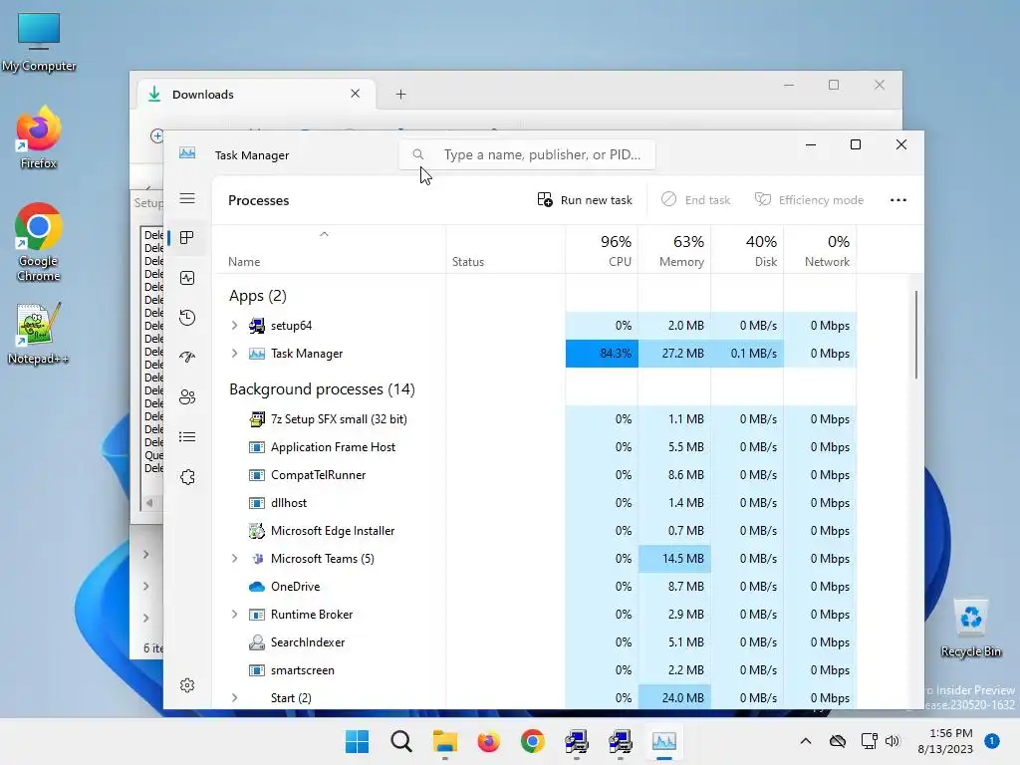Collapse the sort arrow above Name column

point(324,234)
